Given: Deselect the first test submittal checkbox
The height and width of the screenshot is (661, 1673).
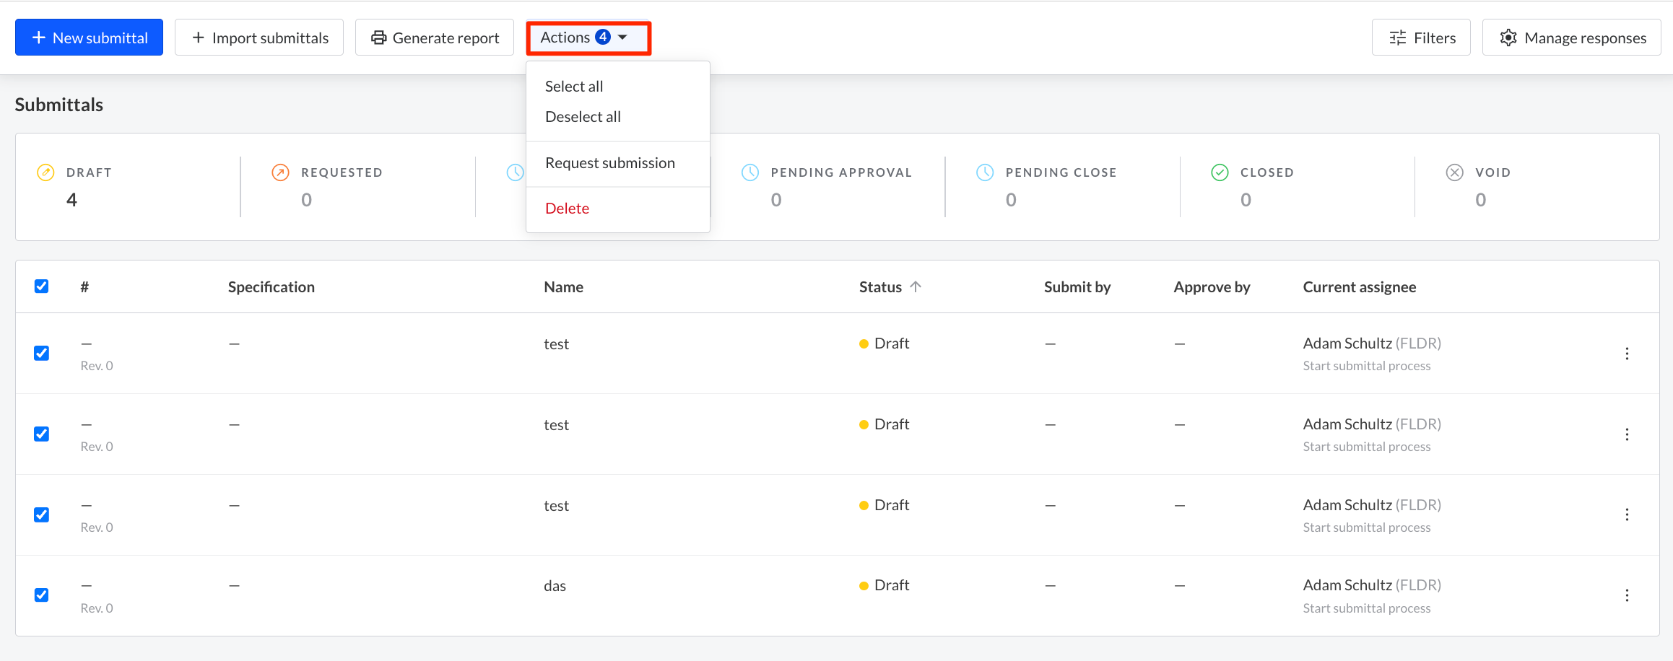Looking at the screenshot, I should coord(41,353).
